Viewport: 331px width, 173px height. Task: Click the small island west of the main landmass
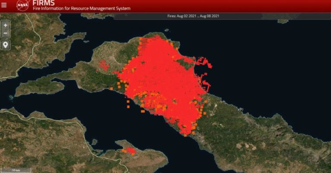pyautogui.click(x=39, y=88)
